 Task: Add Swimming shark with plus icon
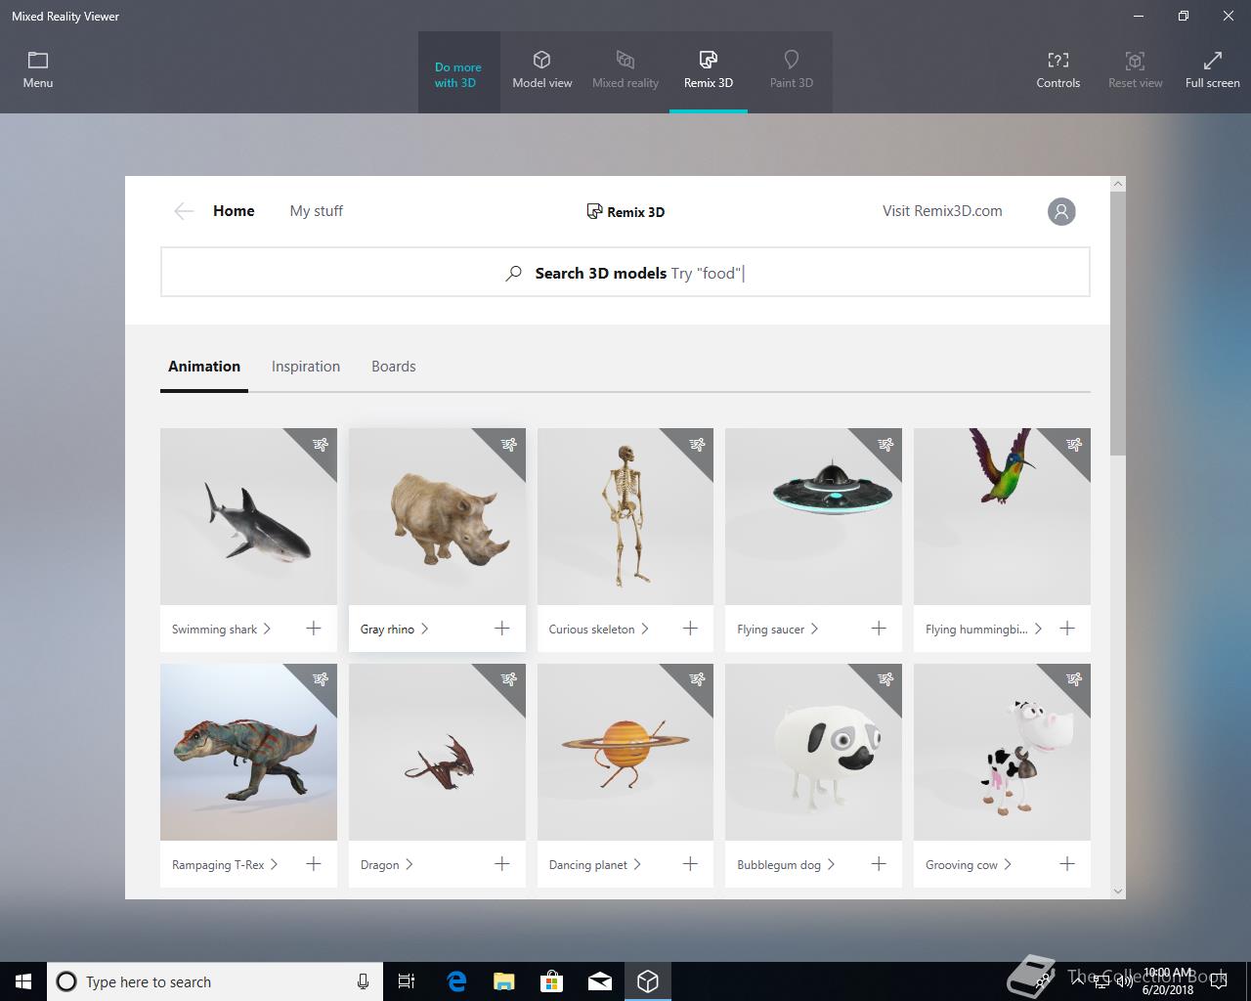(x=314, y=629)
